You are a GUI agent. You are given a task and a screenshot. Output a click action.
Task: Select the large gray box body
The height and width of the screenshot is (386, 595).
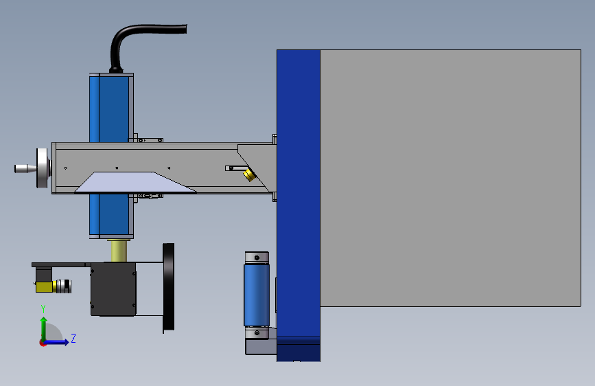(x=450, y=178)
